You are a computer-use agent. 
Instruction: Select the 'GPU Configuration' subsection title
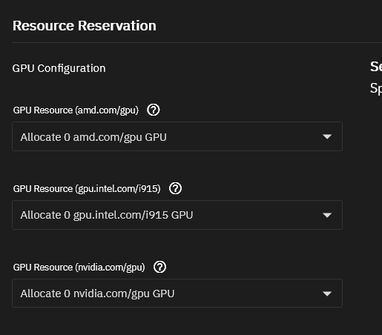59,68
